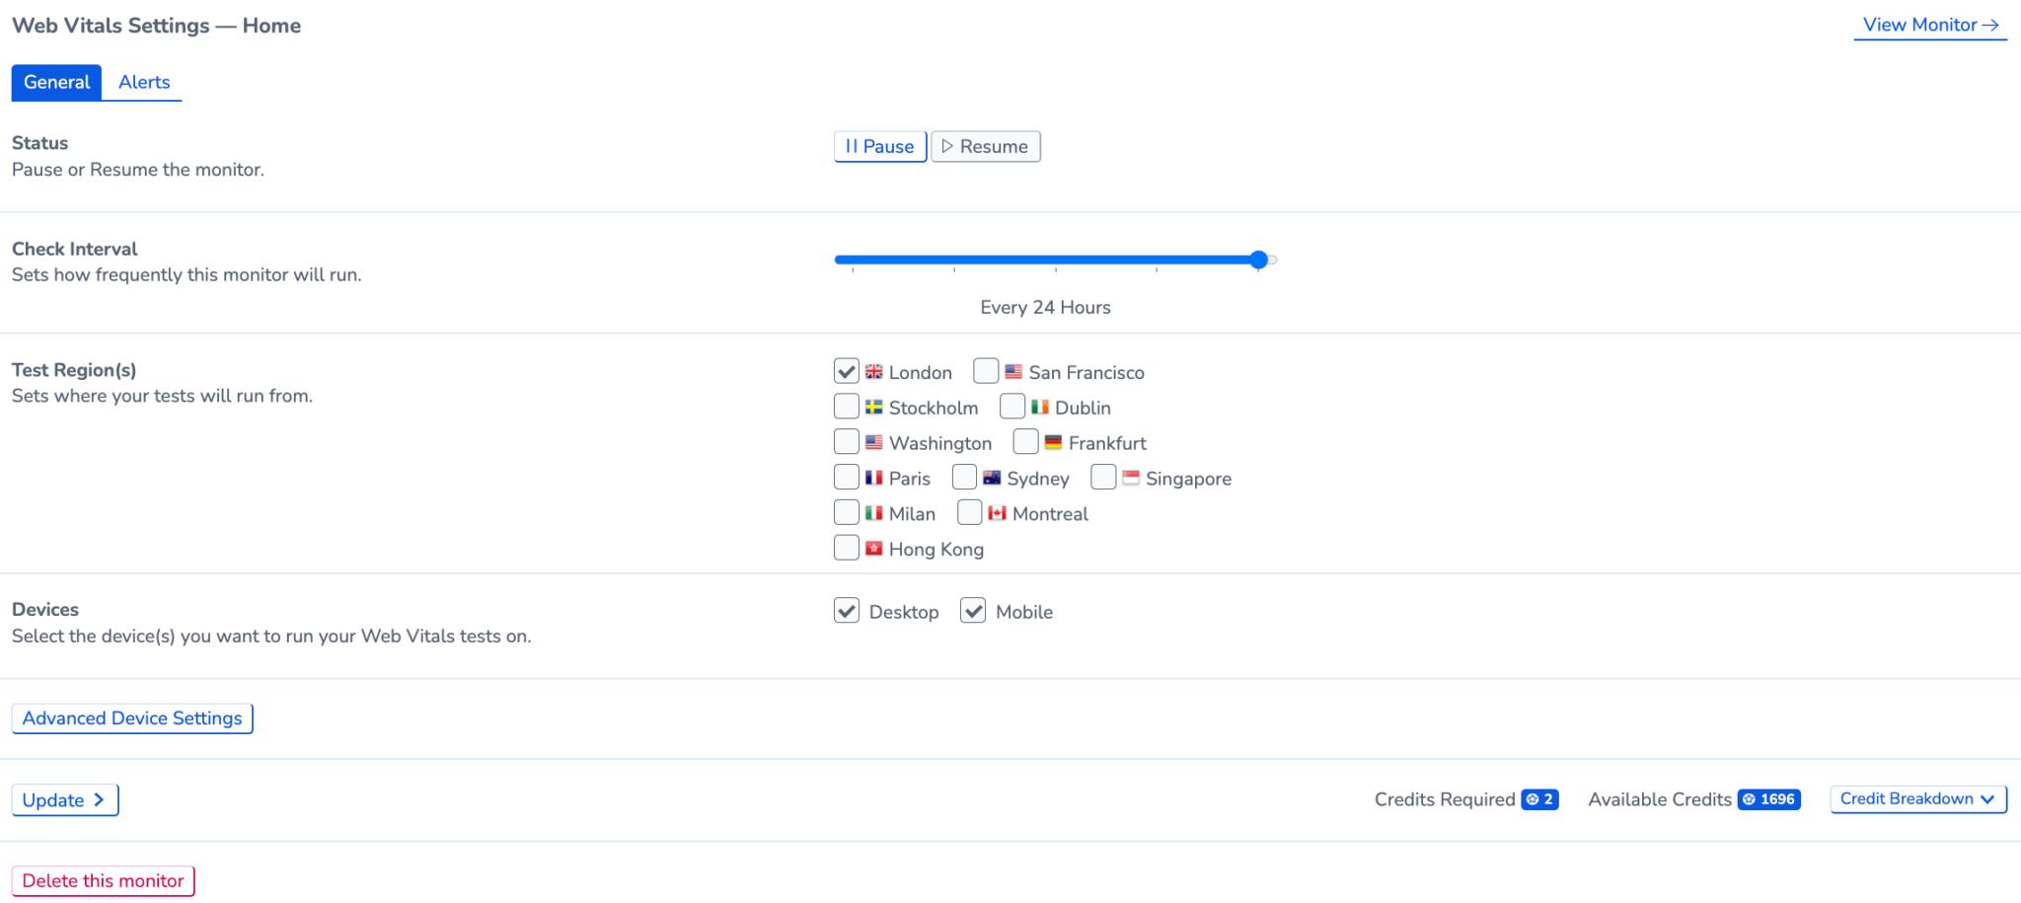Click Delete this monitor
Image resolution: width=2021 pixels, height=903 pixels.
tap(103, 880)
